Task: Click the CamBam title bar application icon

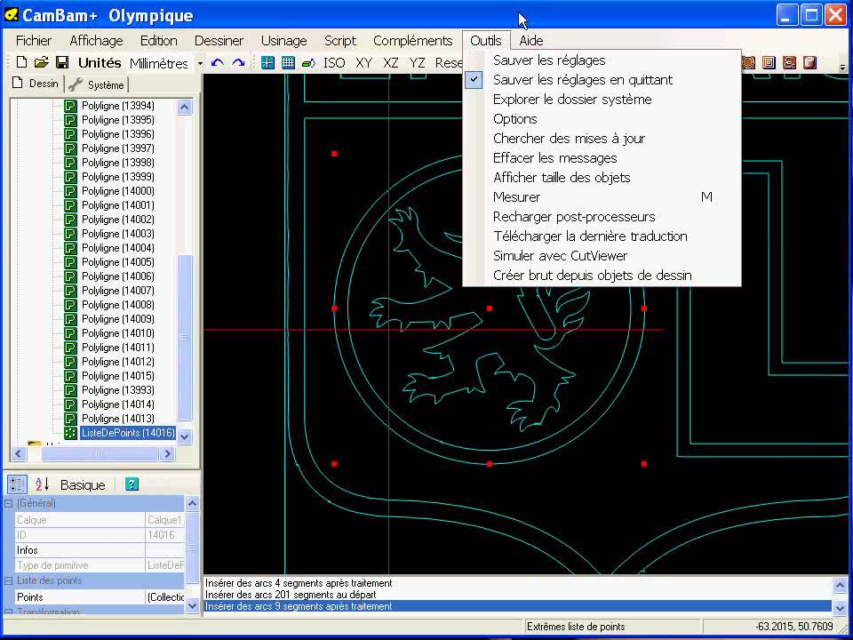Action: [x=12, y=15]
